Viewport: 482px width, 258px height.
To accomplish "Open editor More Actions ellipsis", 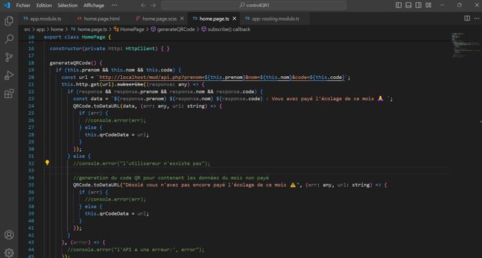I will (x=476, y=19).
